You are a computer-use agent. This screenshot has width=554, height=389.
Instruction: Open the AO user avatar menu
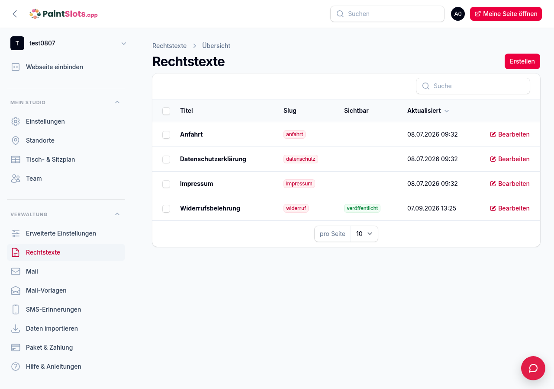(x=458, y=14)
